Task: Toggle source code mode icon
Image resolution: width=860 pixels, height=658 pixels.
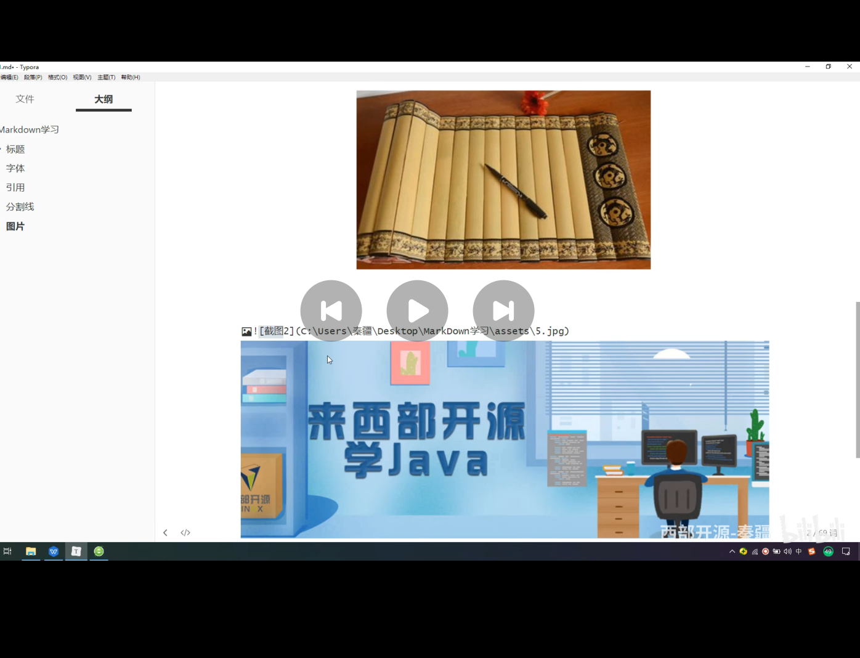Action: [185, 533]
